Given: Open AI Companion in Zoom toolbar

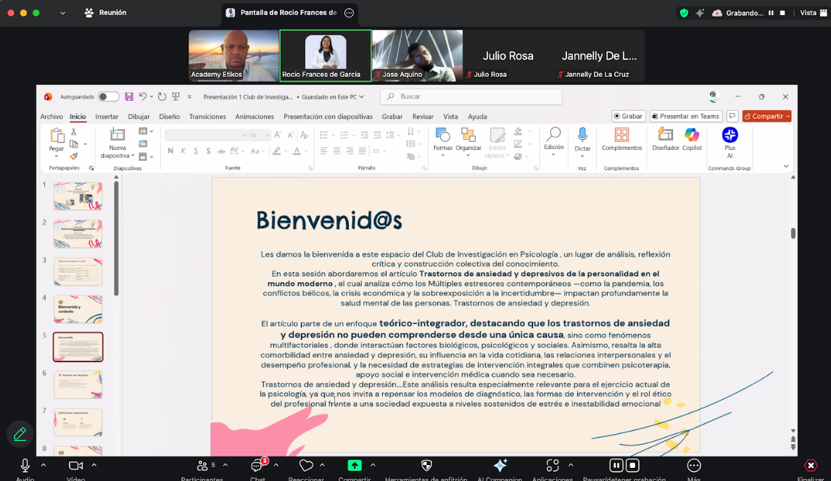Looking at the screenshot, I should coord(500,467).
